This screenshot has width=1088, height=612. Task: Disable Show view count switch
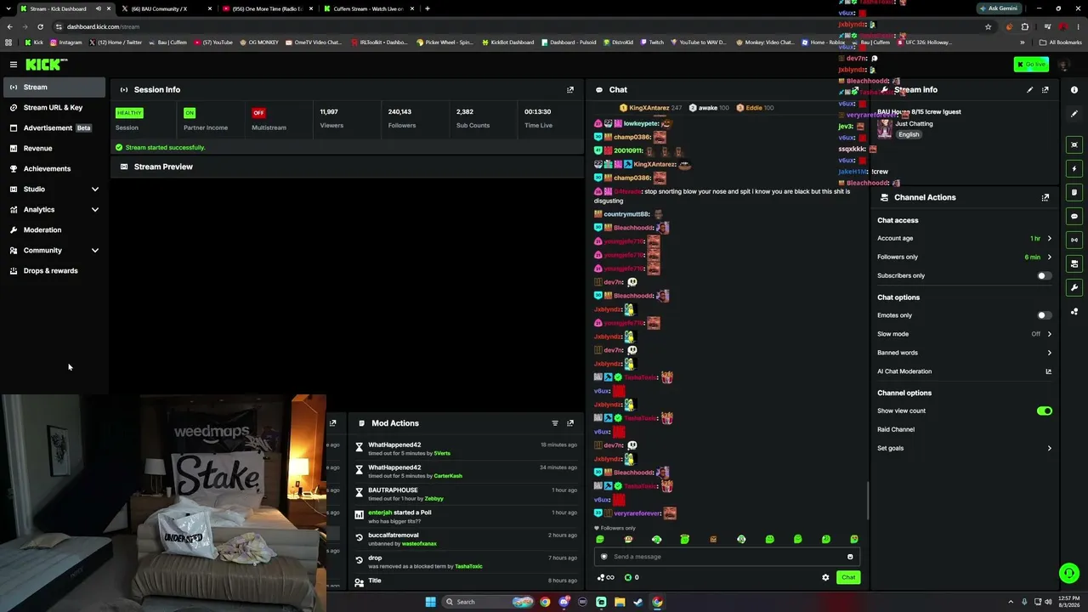[x=1045, y=411]
